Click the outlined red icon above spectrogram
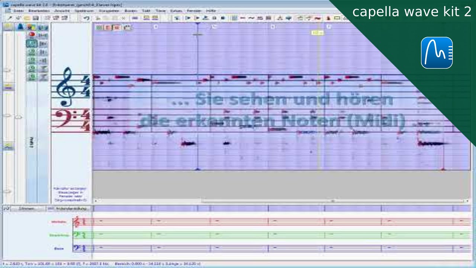The image size is (476, 268). [x=117, y=27]
